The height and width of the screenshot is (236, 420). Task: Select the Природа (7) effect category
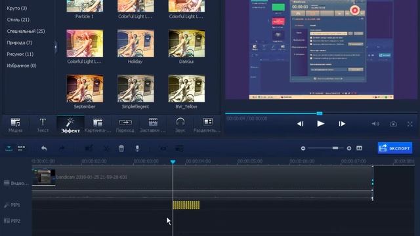pos(19,43)
